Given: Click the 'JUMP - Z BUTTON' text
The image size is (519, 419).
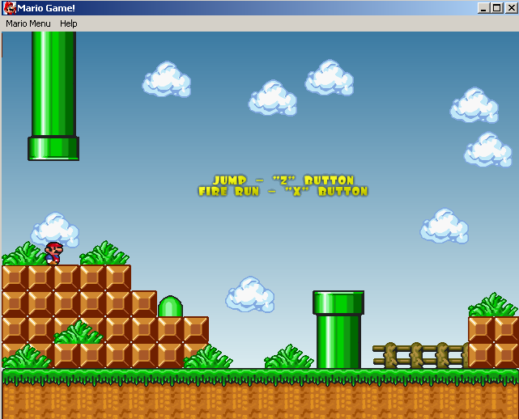Looking at the screenshot, I should tap(283, 180).
